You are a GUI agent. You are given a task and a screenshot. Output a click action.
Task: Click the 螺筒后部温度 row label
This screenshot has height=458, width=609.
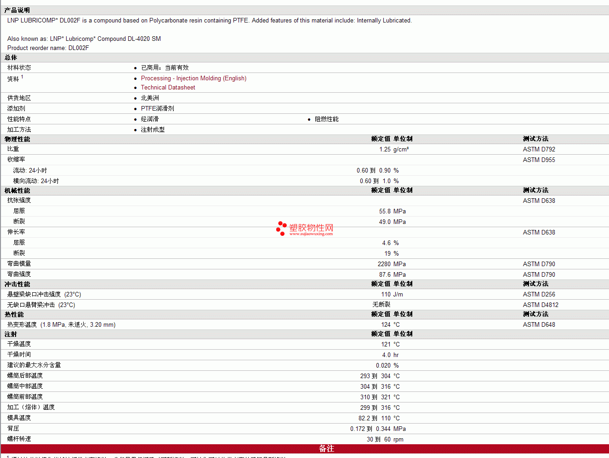[x=25, y=376]
